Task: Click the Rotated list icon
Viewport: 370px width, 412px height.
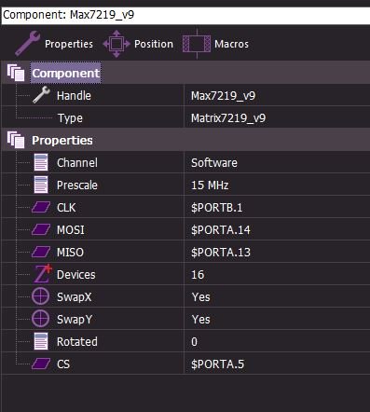Action: point(41,341)
